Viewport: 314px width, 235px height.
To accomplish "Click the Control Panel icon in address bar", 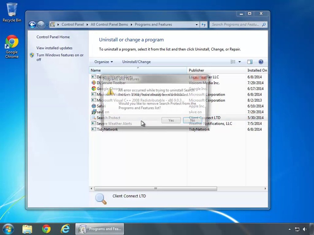I will (52, 24).
